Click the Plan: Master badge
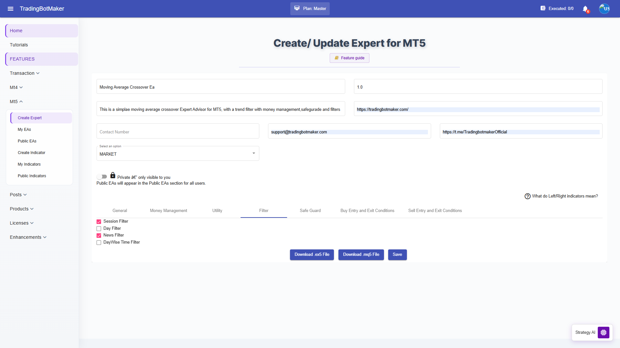Screen dimensions: 620x348 pyautogui.click(x=310, y=9)
